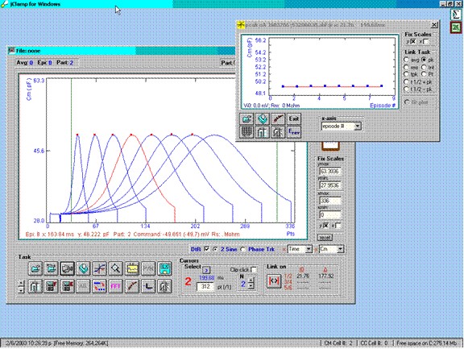Click the teal floppy disk save icon
Image resolution: width=464 pixels, height=349 pixels.
point(164,268)
